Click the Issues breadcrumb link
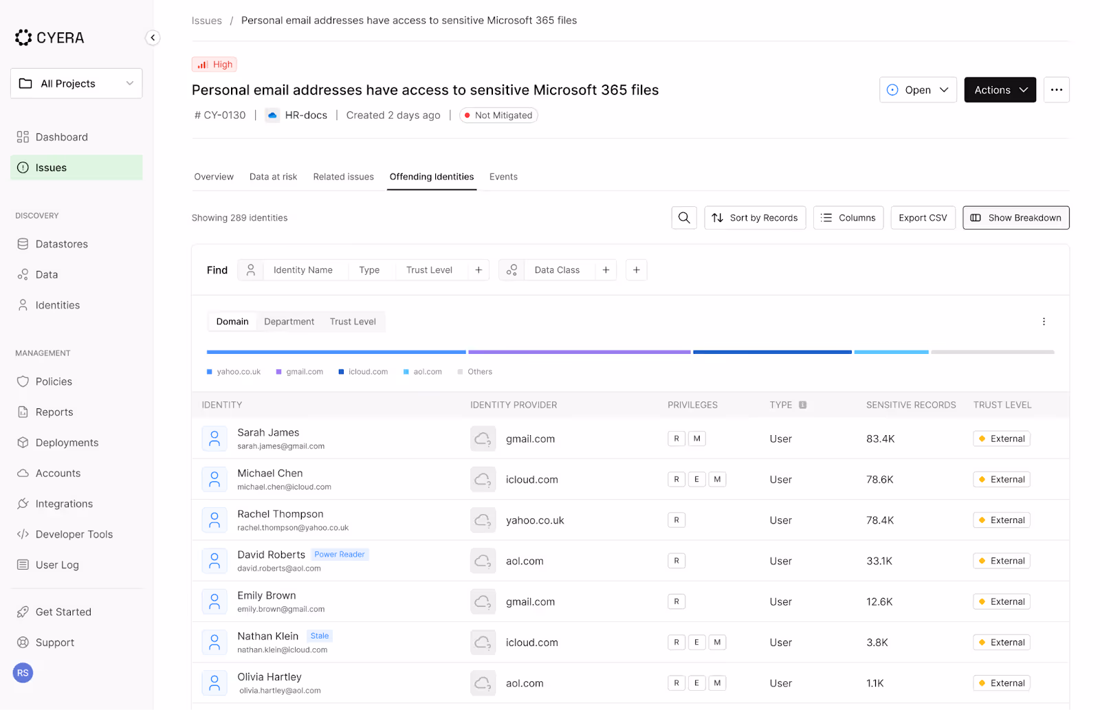Image resolution: width=1100 pixels, height=710 pixels. coord(206,21)
